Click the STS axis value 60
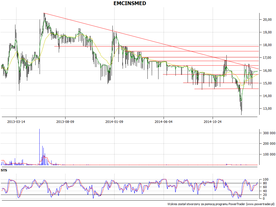This screenshot has width=276, height=207. [x=265, y=187]
